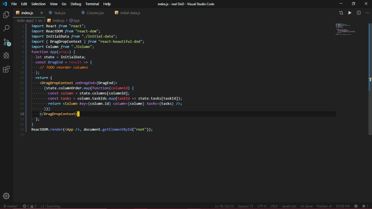372x209 pixels.
Task: Toggle Prettier formatter status item
Action: pyautogui.click(x=324, y=206)
